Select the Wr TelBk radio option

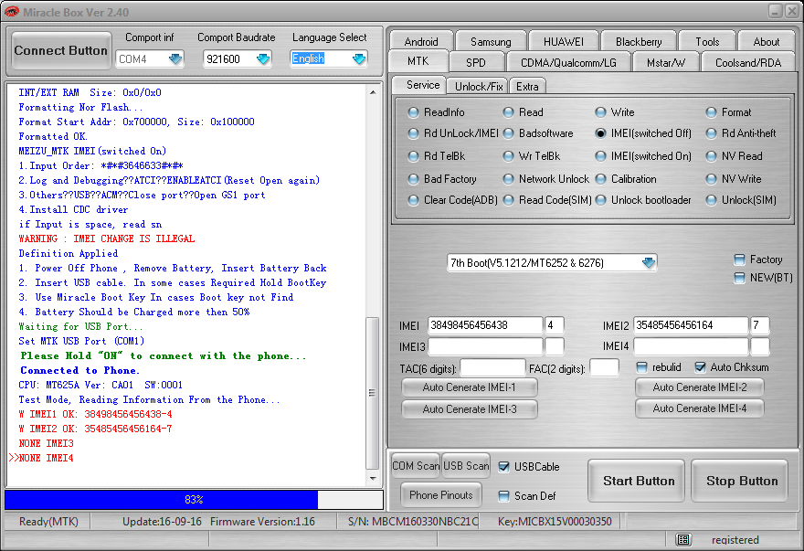coord(508,156)
